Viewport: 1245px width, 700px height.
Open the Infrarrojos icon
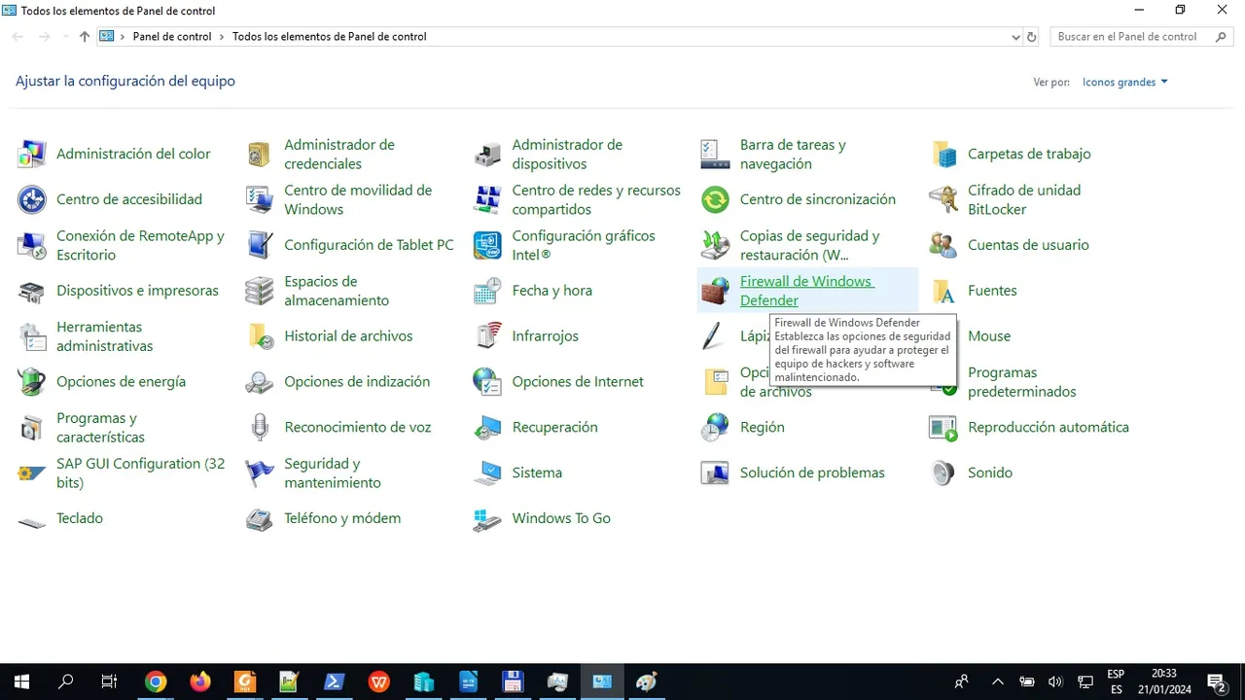pyautogui.click(x=487, y=336)
